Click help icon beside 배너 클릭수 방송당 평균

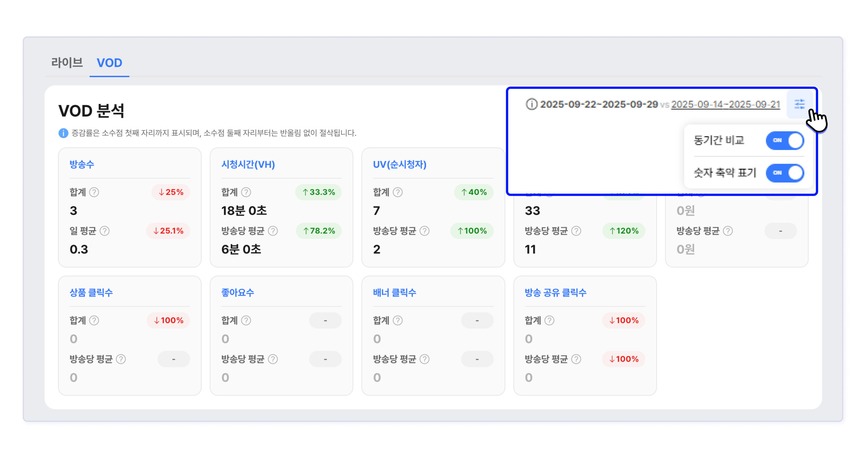pos(424,359)
